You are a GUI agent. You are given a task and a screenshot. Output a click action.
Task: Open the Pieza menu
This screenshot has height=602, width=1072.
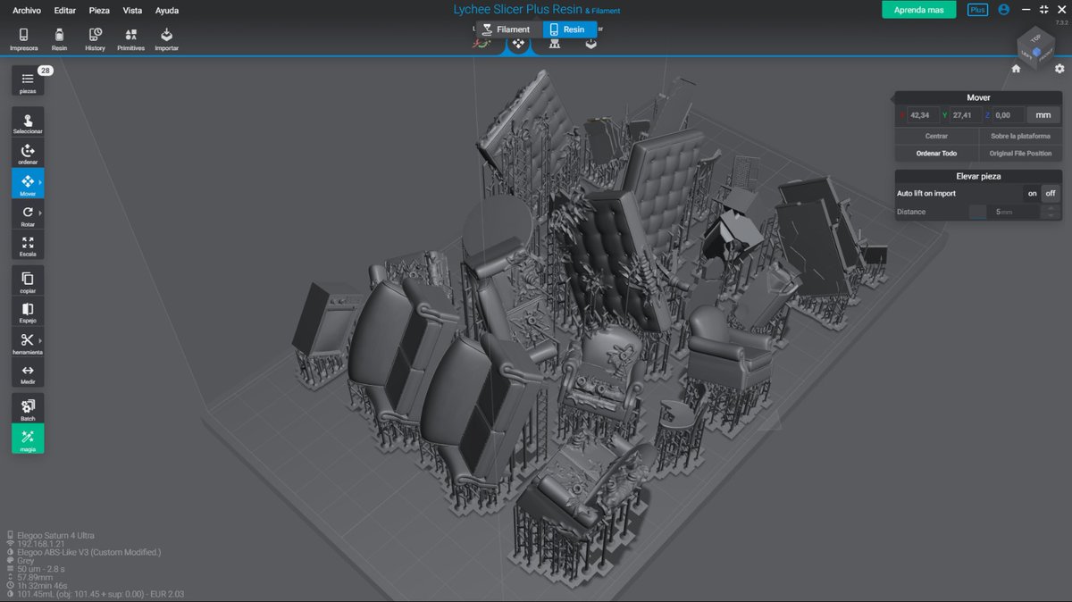click(100, 11)
